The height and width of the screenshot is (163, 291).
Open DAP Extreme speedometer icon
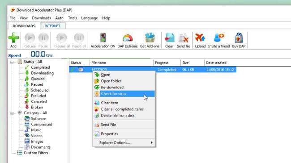[x=128, y=38]
